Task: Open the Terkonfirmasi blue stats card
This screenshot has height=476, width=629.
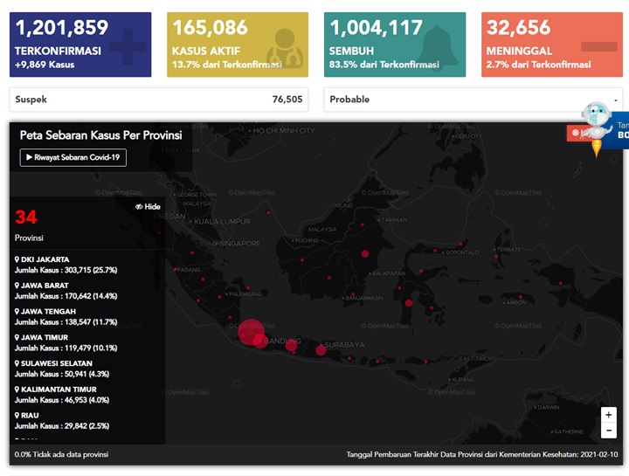Action: [x=80, y=45]
